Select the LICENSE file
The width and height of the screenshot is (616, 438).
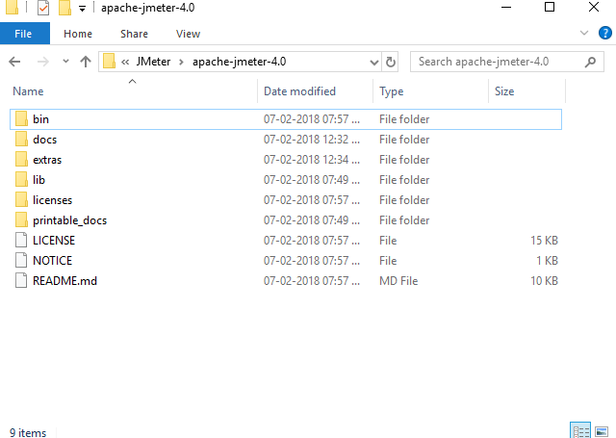click(x=286, y=241)
